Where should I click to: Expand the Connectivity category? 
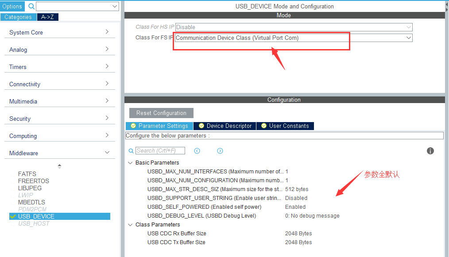60,84
